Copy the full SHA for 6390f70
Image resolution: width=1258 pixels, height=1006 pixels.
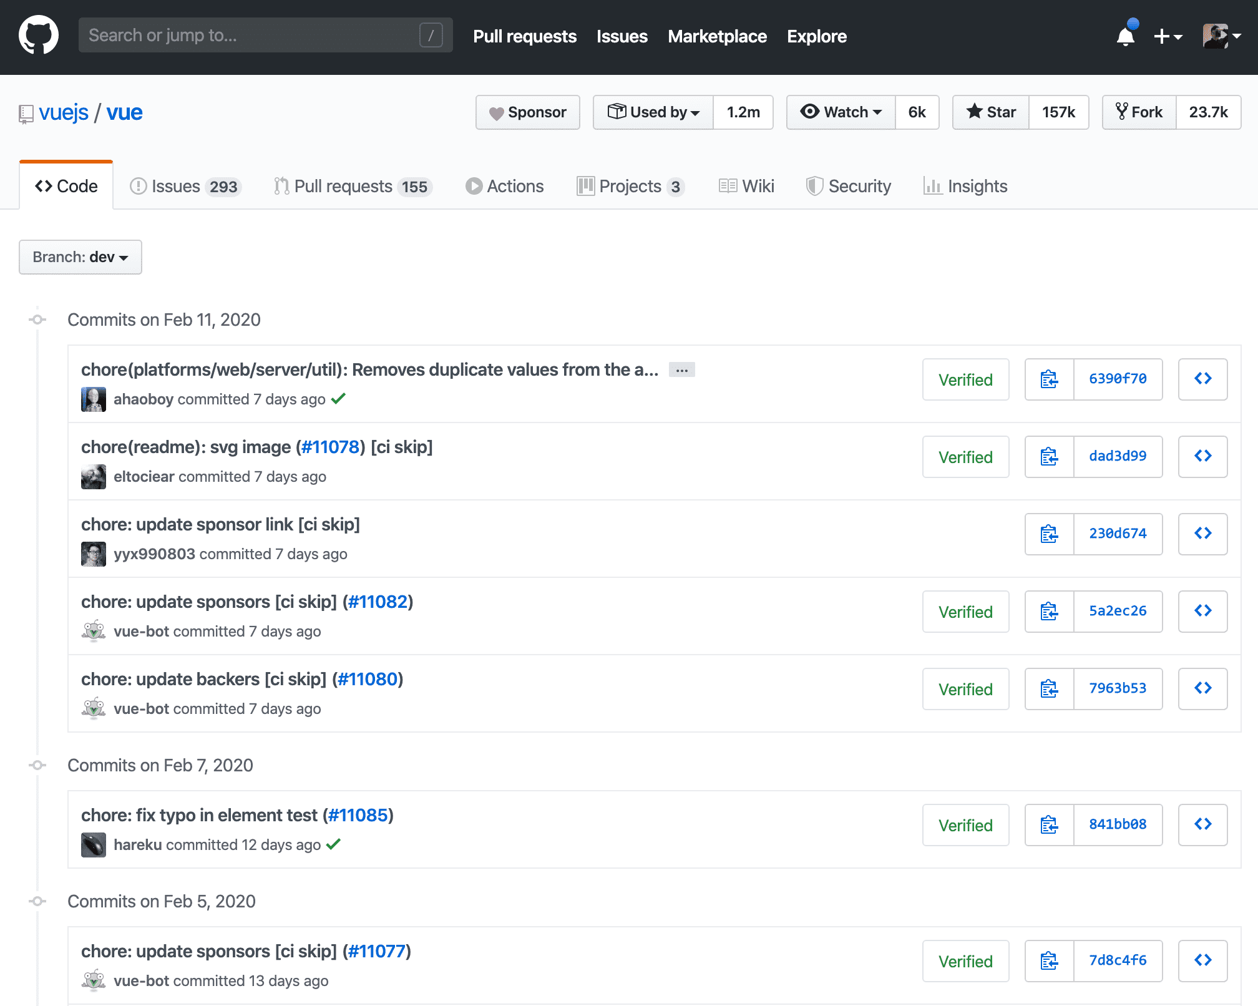tap(1049, 379)
